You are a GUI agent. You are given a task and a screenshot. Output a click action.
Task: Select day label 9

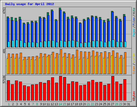(x=41, y=104)
